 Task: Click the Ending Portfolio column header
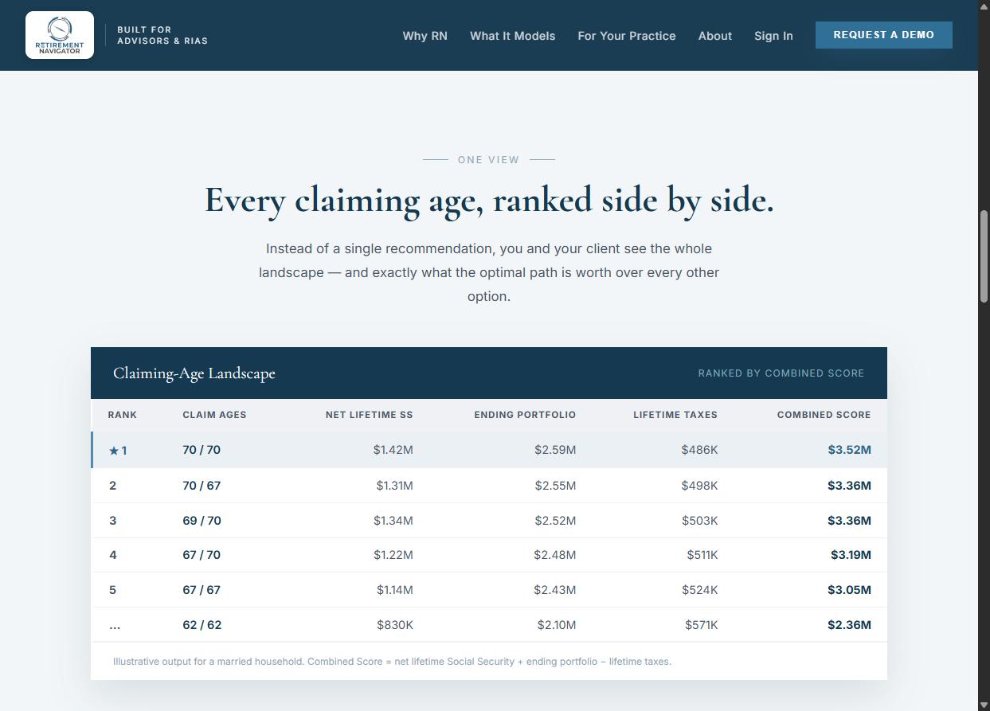[525, 415]
